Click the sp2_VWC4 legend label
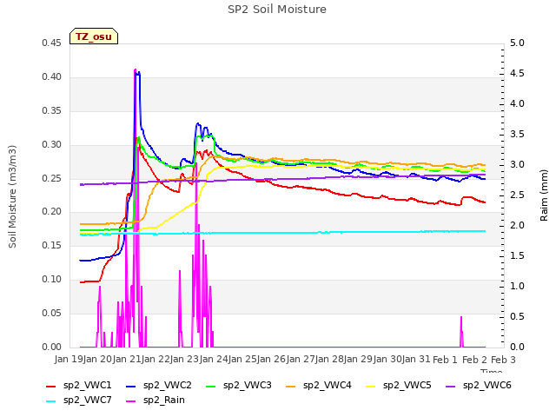556x417 pixels. point(328,385)
